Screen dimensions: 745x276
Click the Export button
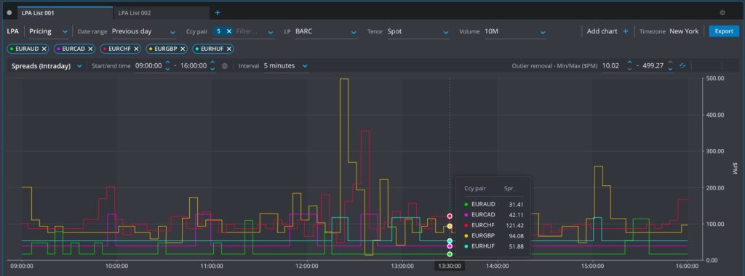coord(724,31)
